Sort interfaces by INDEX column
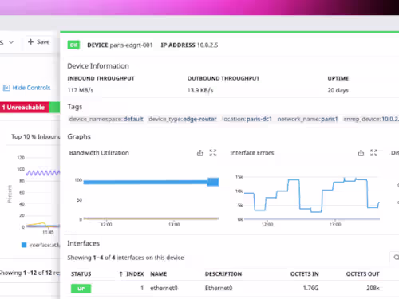Screen dimensions: 399x299 pyautogui.click(x=132, y=274)
